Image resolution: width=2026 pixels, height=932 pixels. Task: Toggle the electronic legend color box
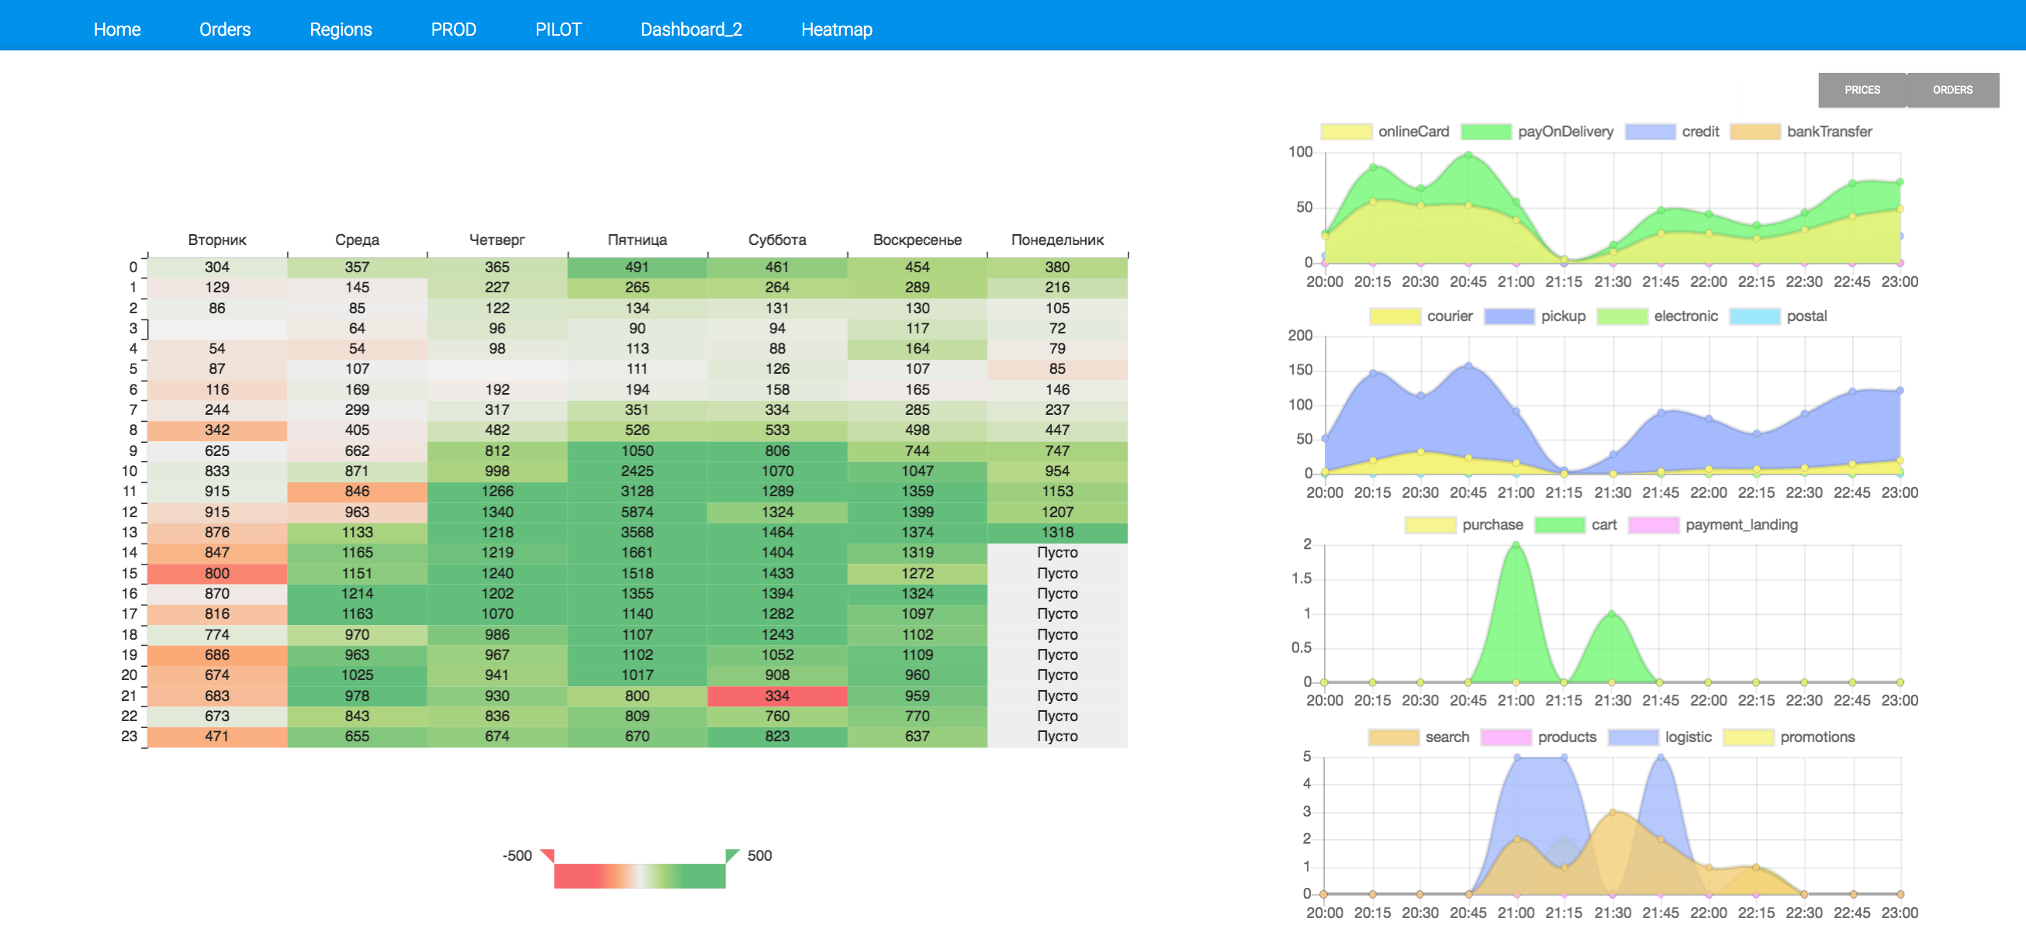click(x=1621, y=317)
